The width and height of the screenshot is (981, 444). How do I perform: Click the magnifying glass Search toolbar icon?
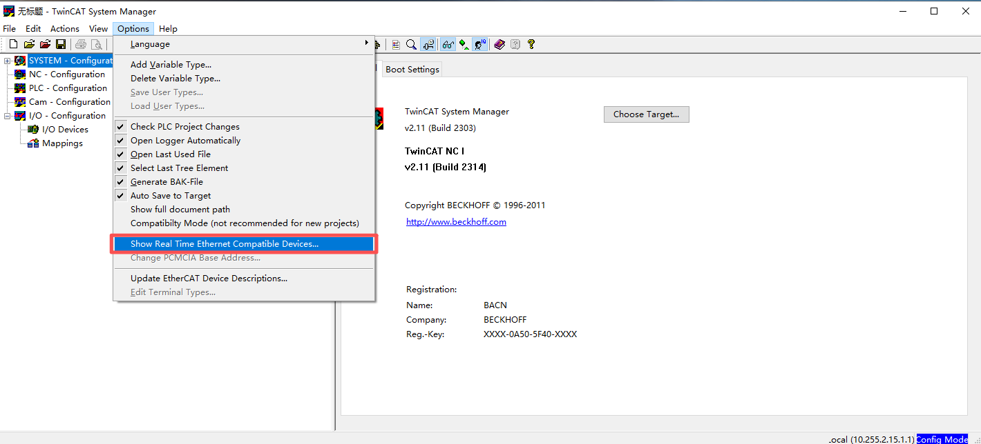tap(411, 45)
